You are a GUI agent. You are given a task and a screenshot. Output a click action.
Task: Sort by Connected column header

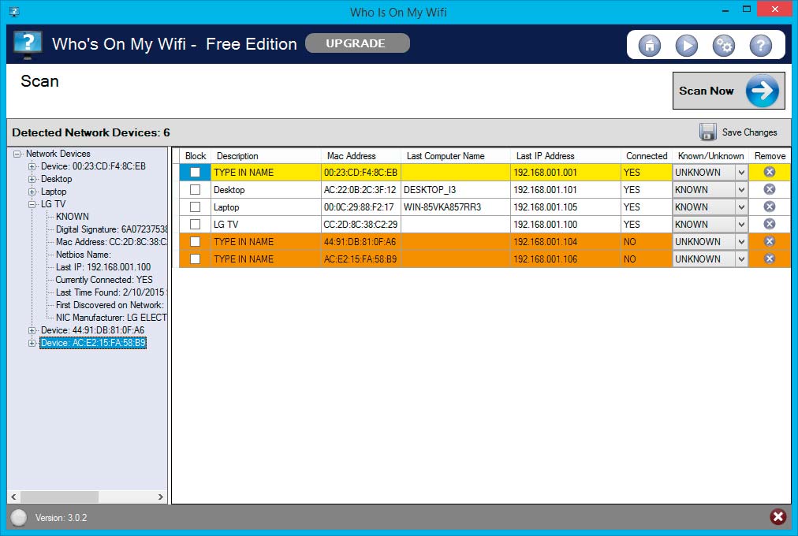click(647, 156)
